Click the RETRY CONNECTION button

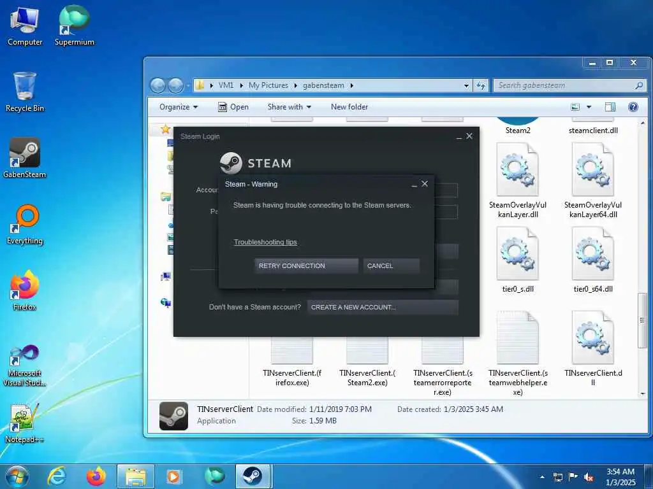click(306, 266)
